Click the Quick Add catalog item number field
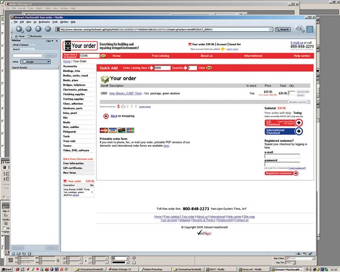This screenshot has width=340, height=272. tap(163, 68)
